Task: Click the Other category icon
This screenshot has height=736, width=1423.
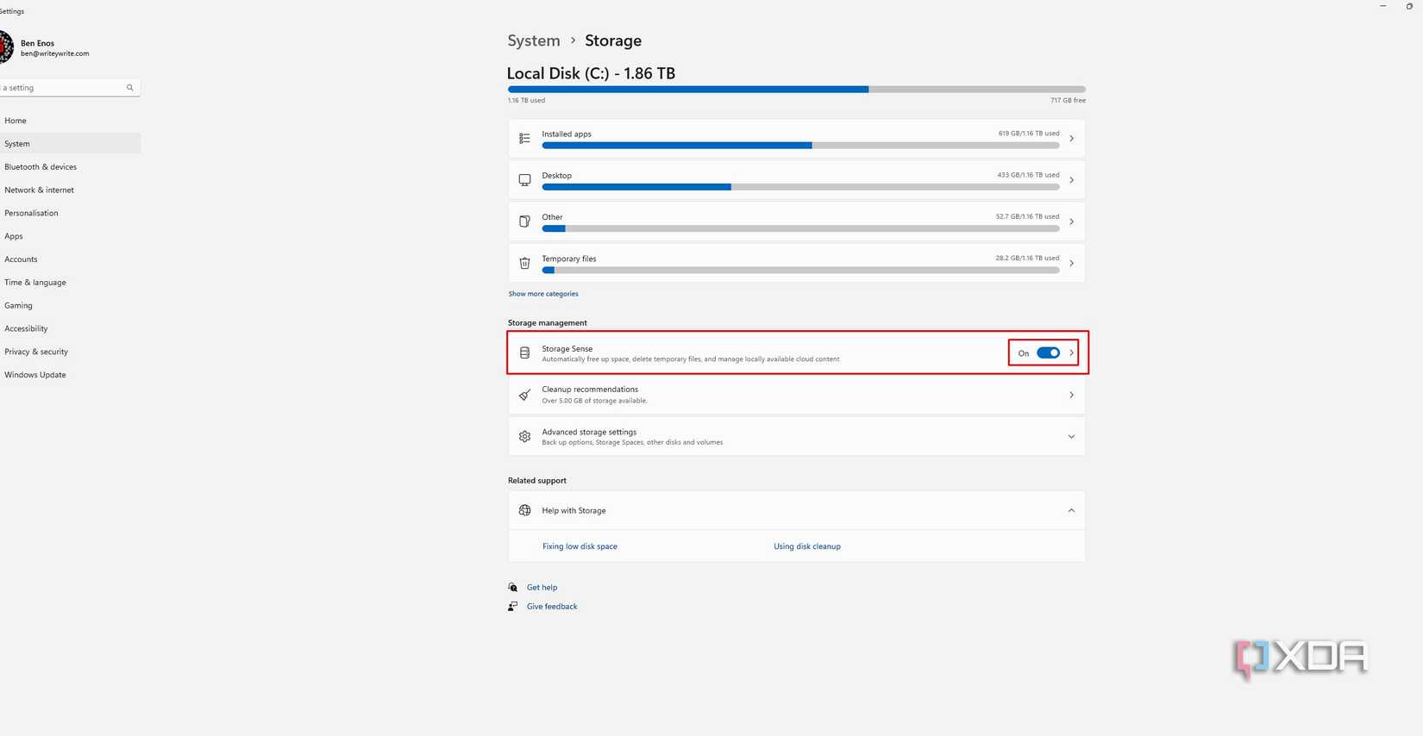Action: click(x=524, y=221)
